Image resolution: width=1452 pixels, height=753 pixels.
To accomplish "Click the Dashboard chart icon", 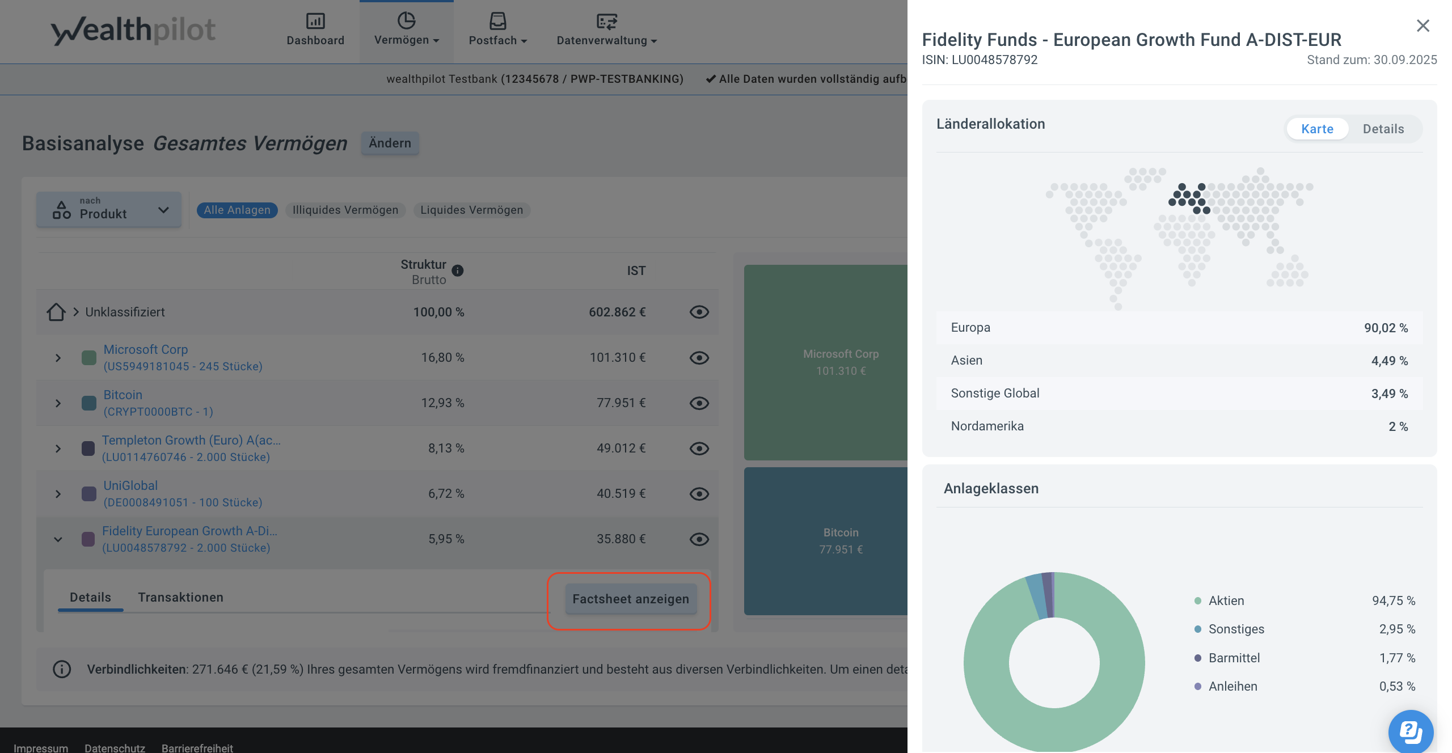I will coord(315,21).
